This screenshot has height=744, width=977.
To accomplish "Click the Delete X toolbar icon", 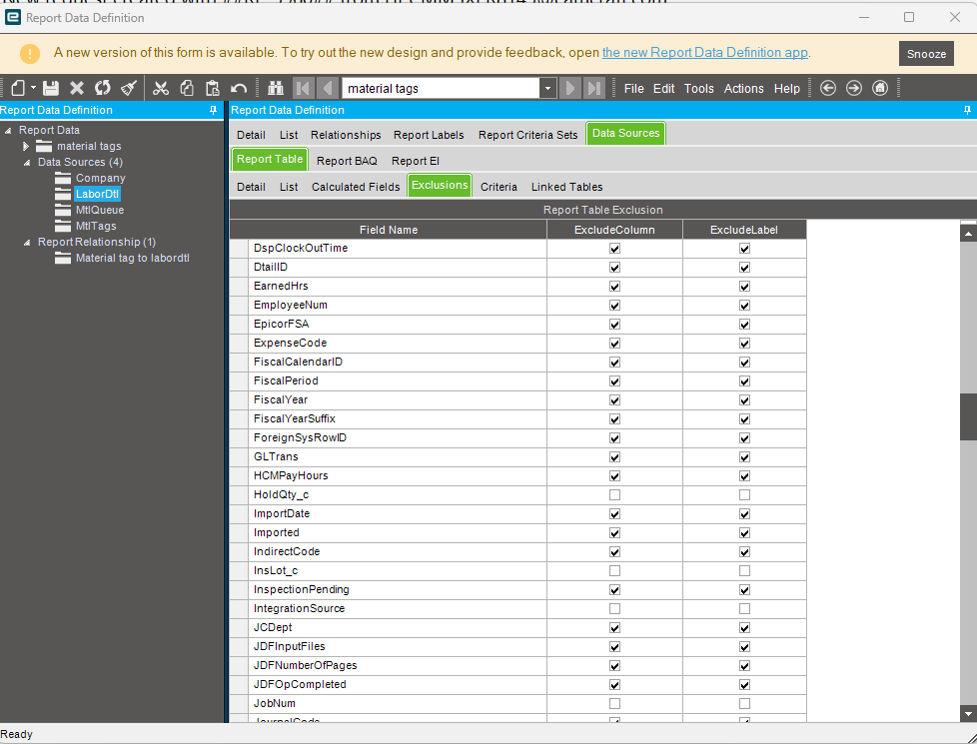I will point(77,89).
